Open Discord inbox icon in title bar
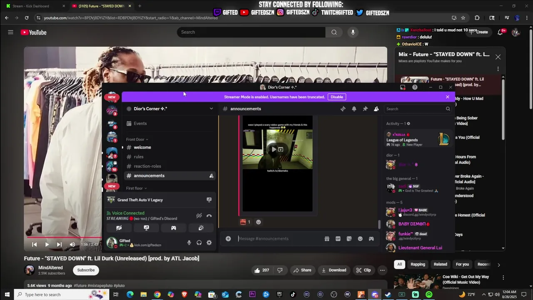The height and width of the screenshot is (300, 533). point(403,87)
